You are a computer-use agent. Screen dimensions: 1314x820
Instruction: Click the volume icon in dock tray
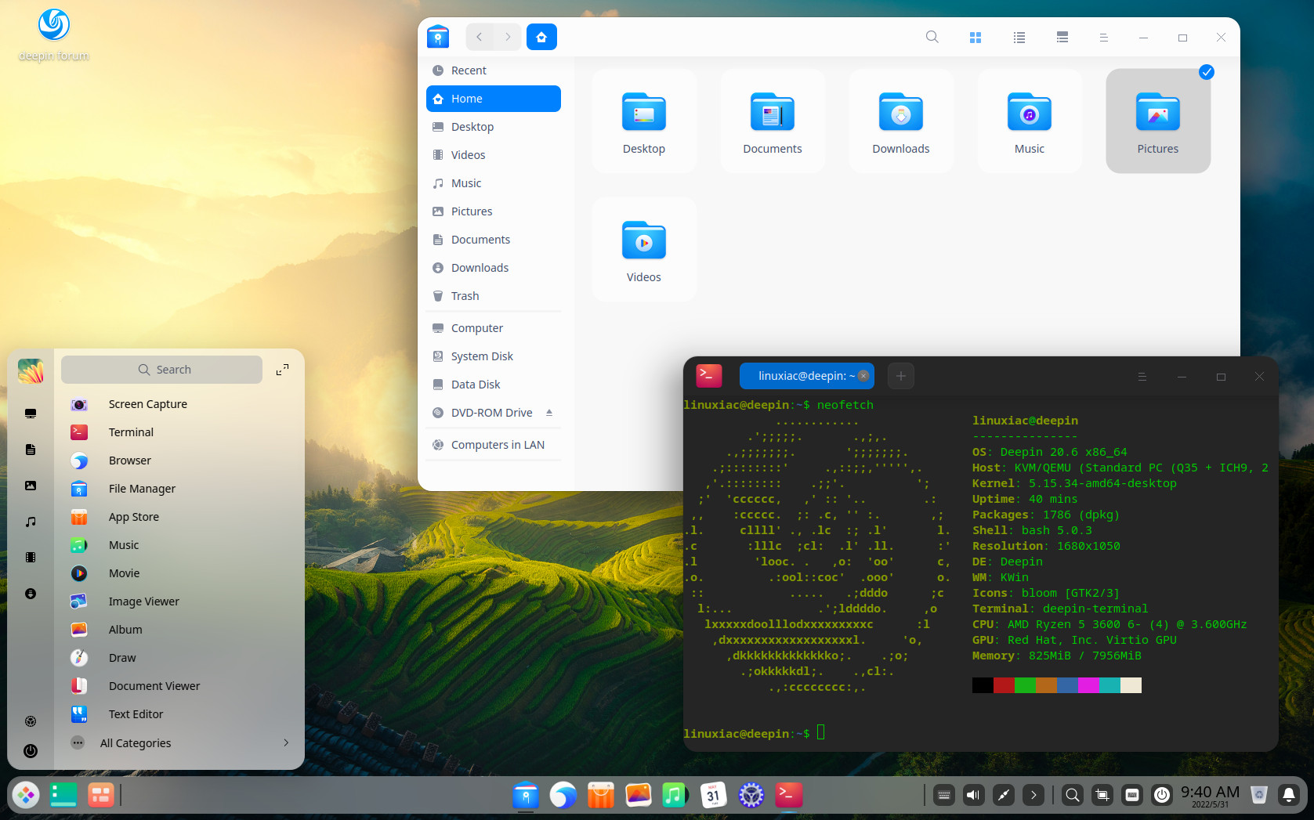pyautogui.click(x=973, y=795)
